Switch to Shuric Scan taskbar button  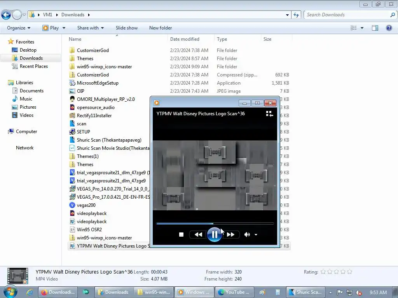pos(305,292)
